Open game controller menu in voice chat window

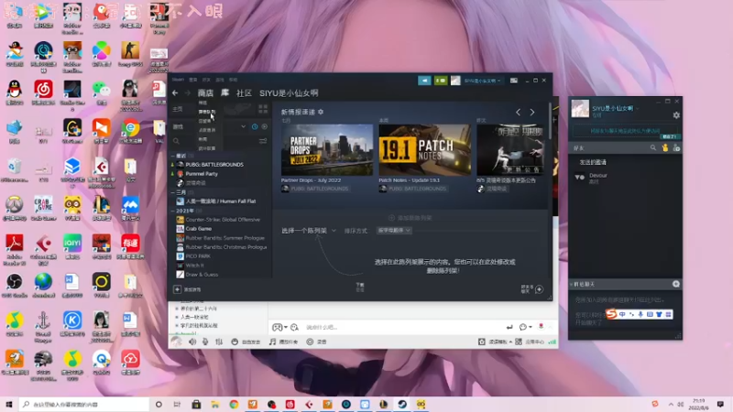pyautogui.click(x=279, y=328)
